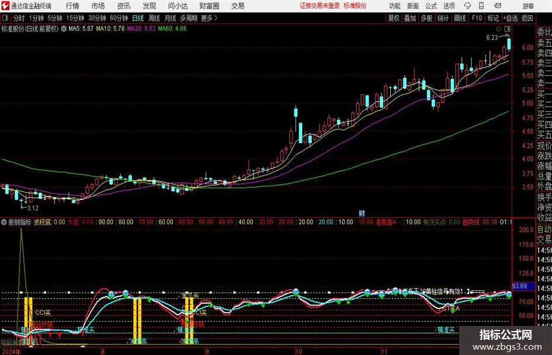Click the 标记 mark button

[x=493, y=18]
